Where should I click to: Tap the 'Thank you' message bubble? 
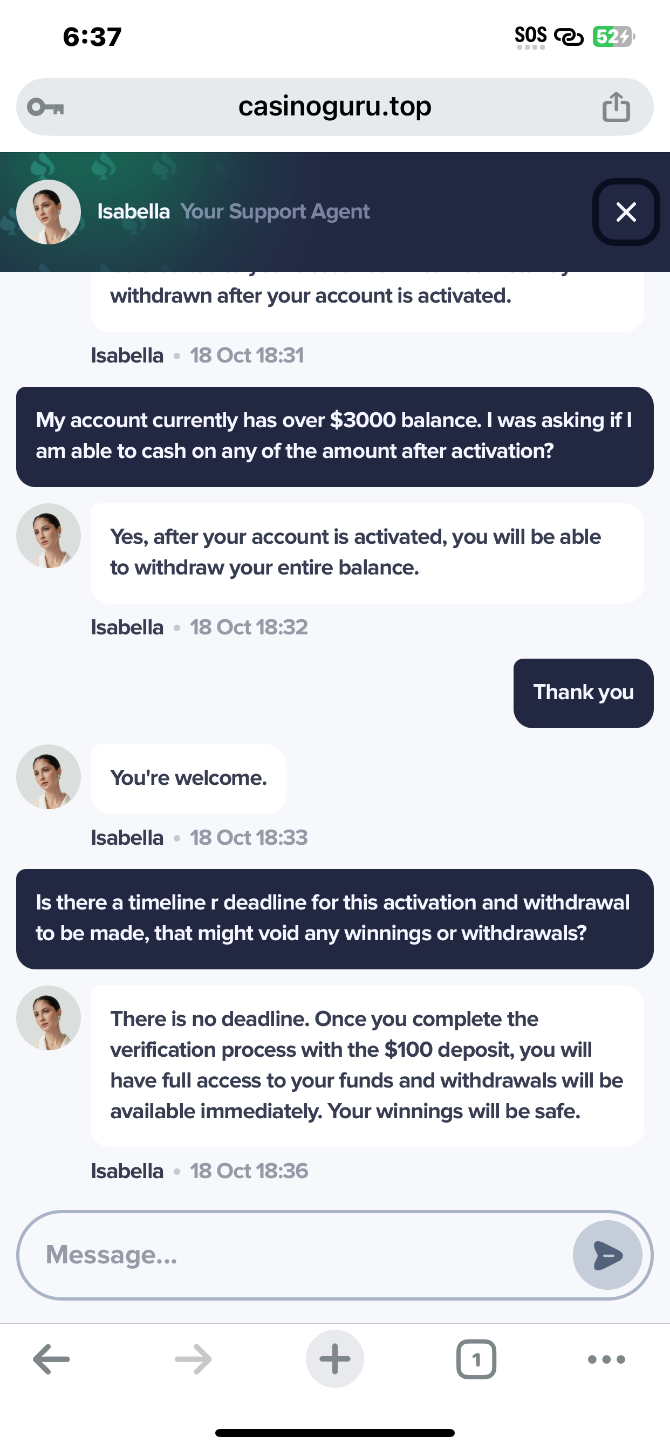583,693
